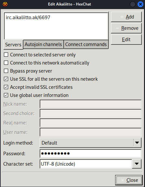Disable Use SSL for all servers
This screenshot has height=187, width=145.
pos(6,79)
